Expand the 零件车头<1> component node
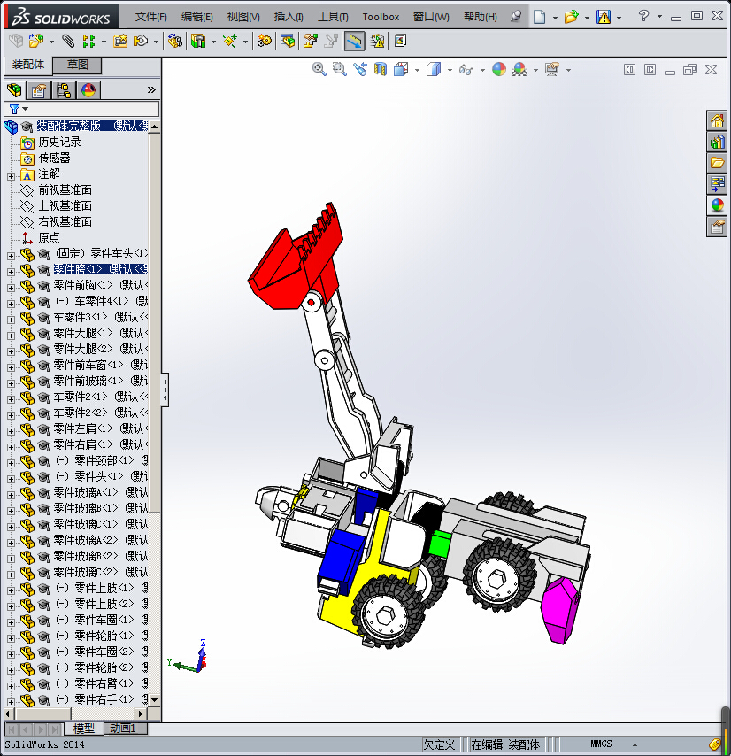 point(11,256)
